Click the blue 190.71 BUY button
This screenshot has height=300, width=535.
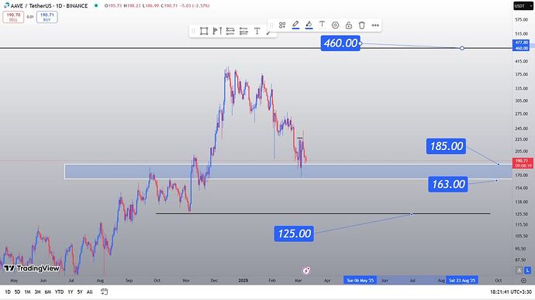[x=47, y=17]
